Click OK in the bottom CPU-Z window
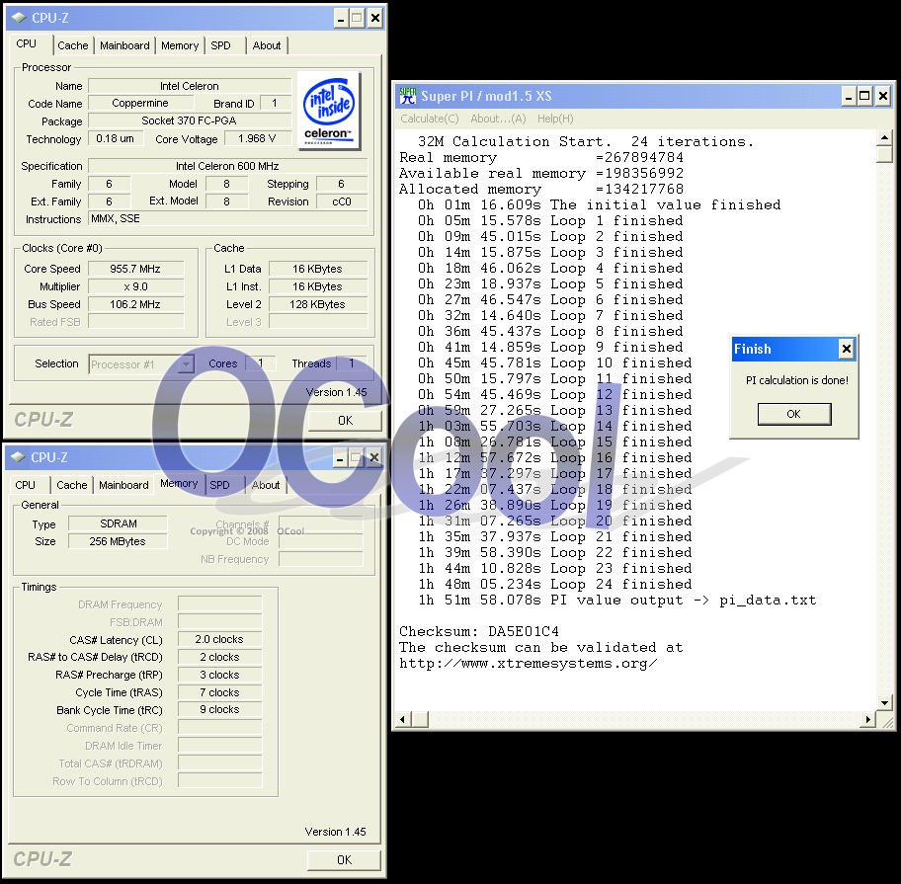901x884 pixels. point(344,860)
